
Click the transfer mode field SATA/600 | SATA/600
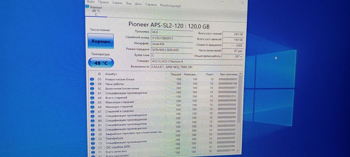(x=172, y=50)
